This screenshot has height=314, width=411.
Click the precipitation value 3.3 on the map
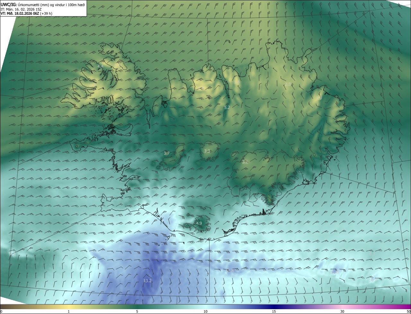coord(207,151)
